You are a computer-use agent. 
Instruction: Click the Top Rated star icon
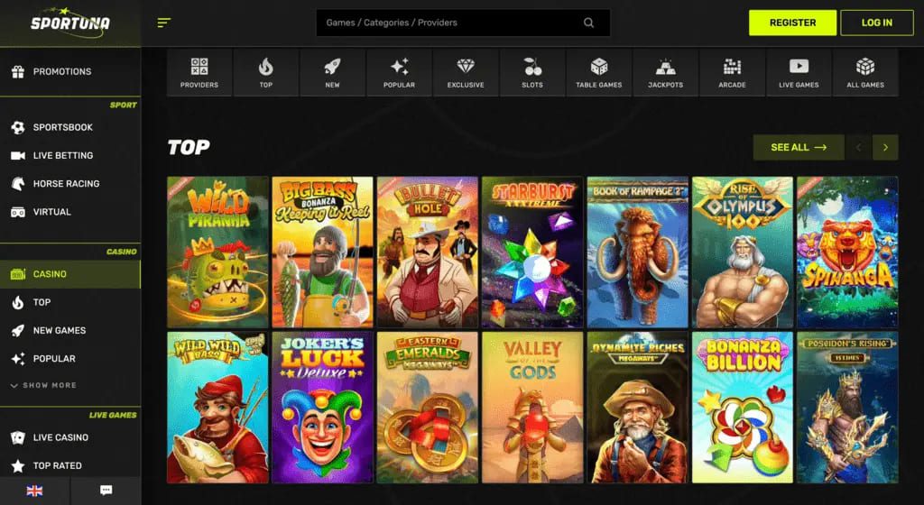click(x=18, y=465)
